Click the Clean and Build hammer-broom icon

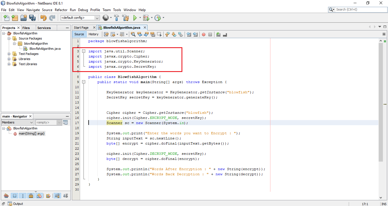[x=125, y=18]
